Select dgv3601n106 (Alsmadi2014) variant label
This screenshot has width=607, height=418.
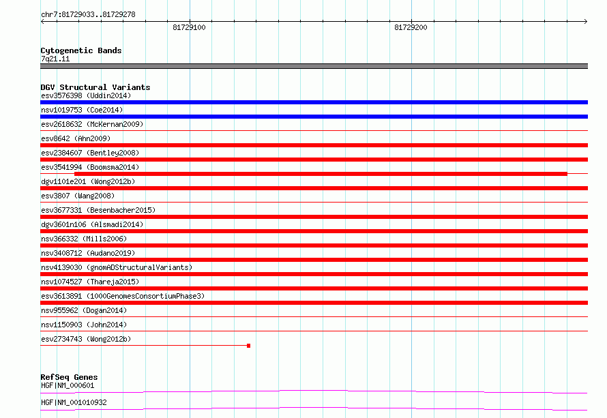[x=92, y=224]
